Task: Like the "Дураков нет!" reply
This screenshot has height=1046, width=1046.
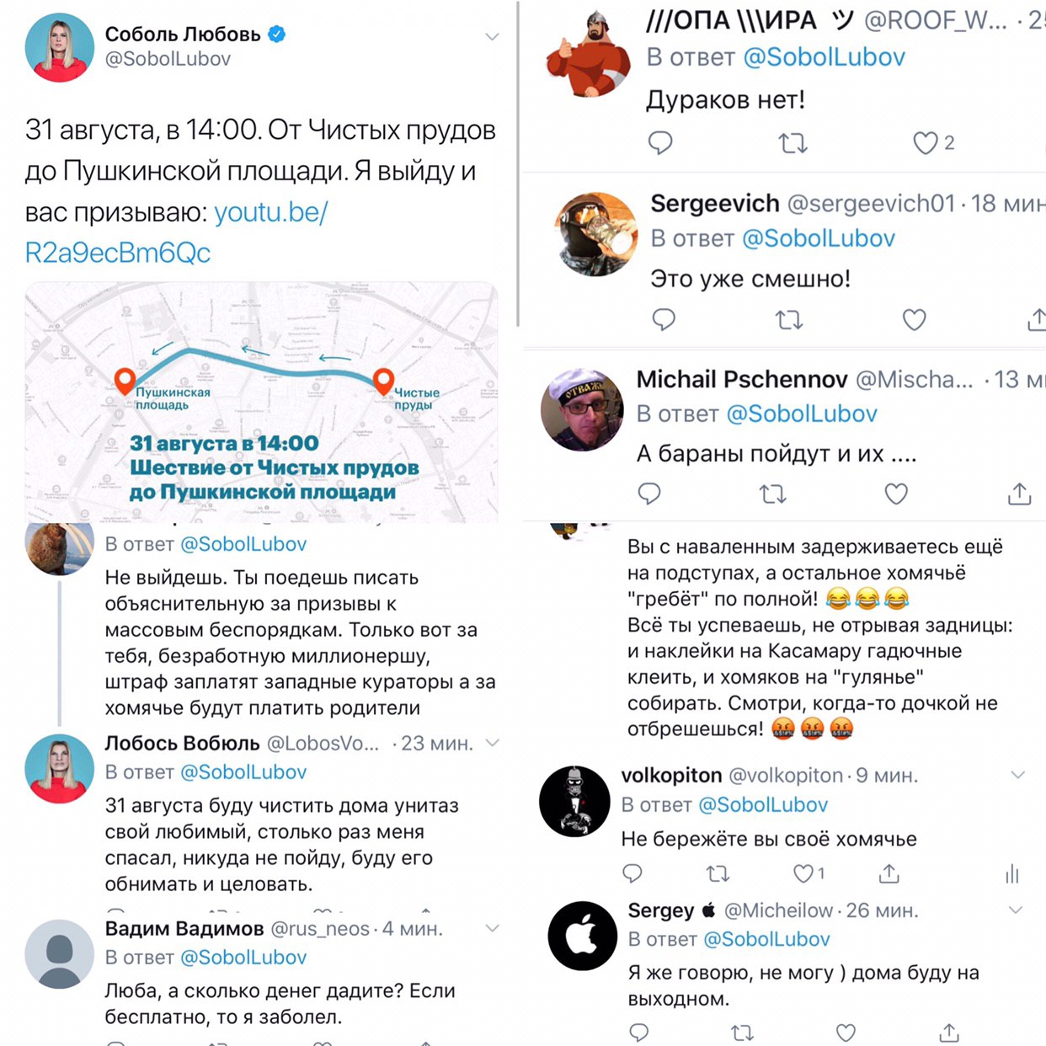Action: click(926, 143)
